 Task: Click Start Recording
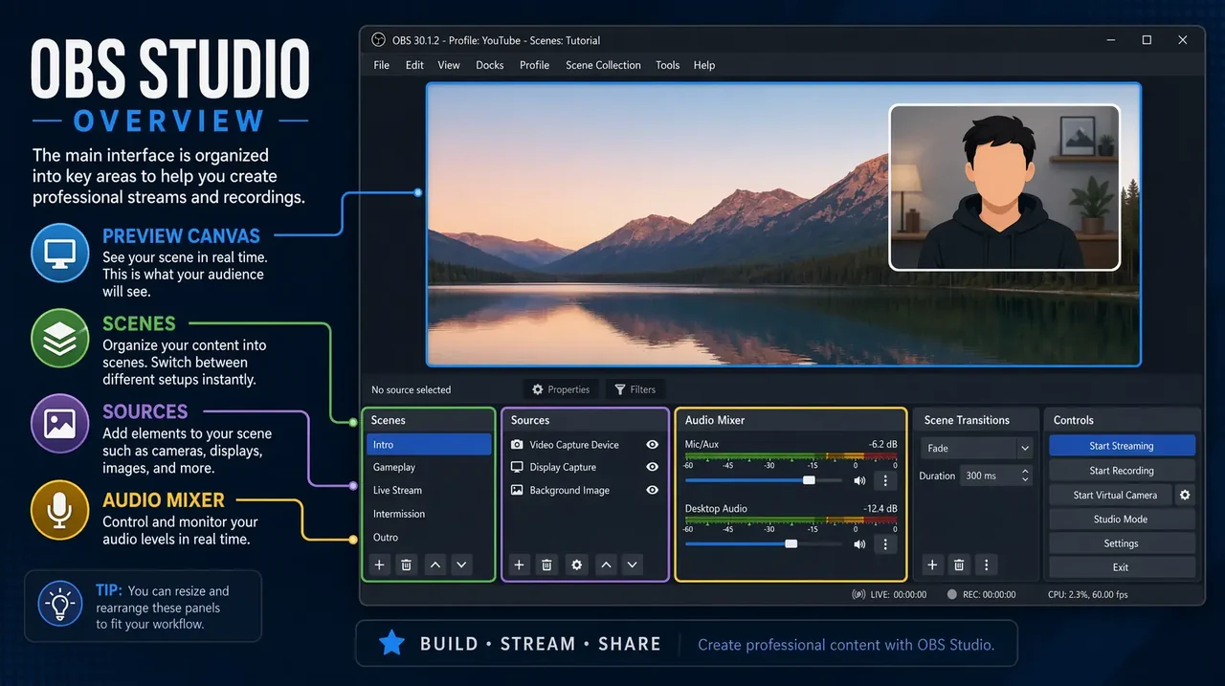click(x=1122, y=470)
